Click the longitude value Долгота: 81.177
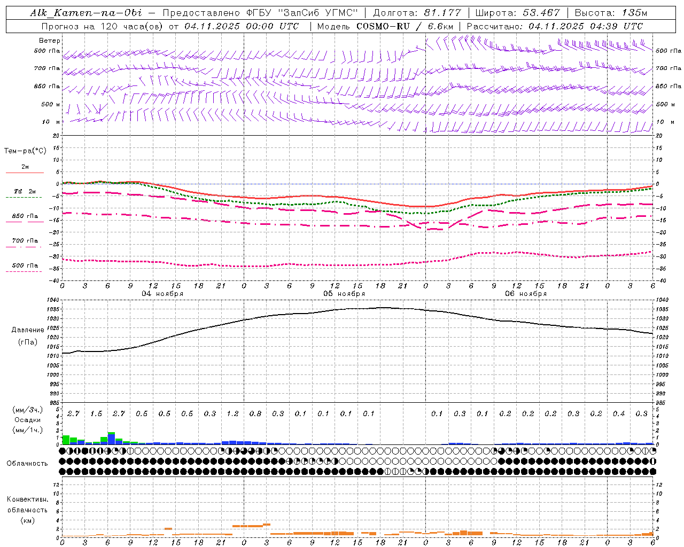684x547 pixels. tap(417, 13)
